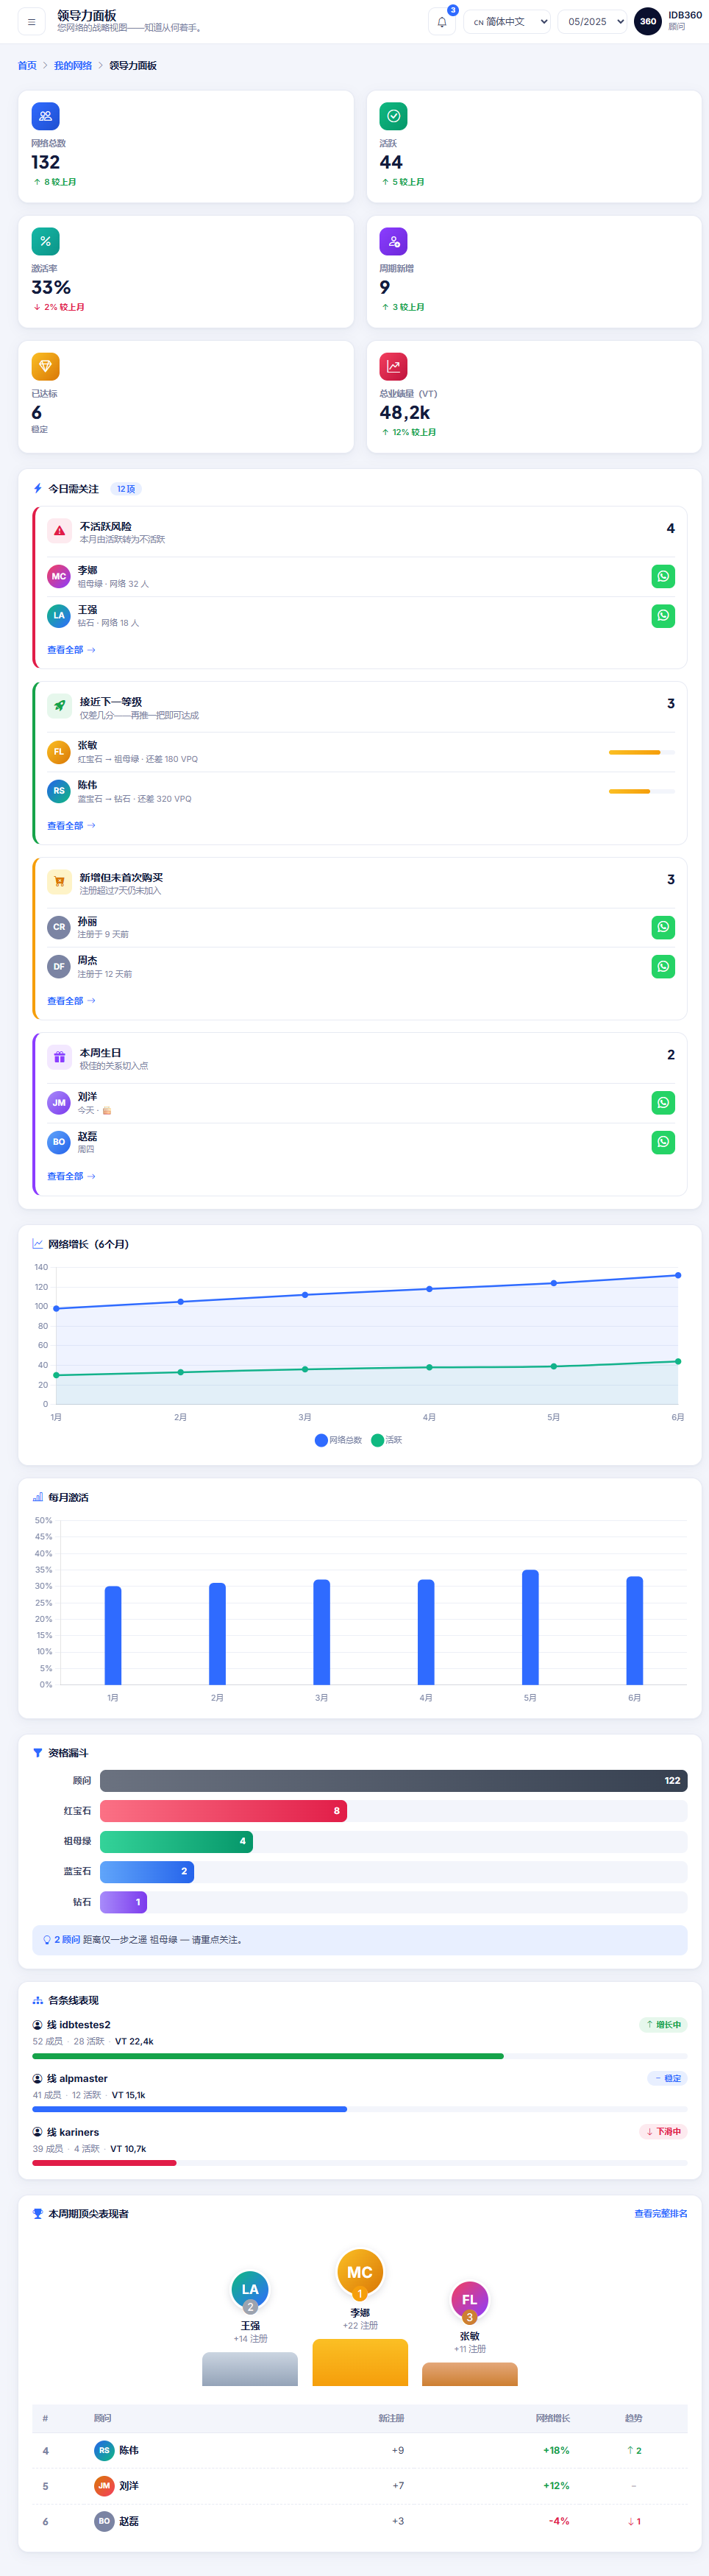Click the 已达标 diamond icon
Screen dimensions: 709x2576
[45, 366]
